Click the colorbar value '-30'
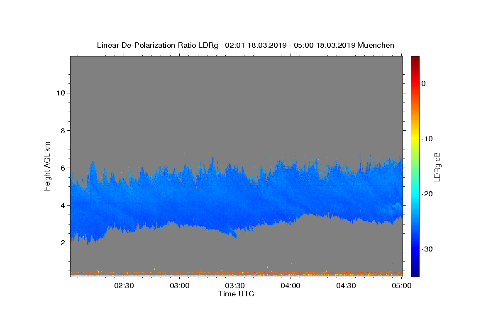498x332 pixels. (x=427, y=249)
